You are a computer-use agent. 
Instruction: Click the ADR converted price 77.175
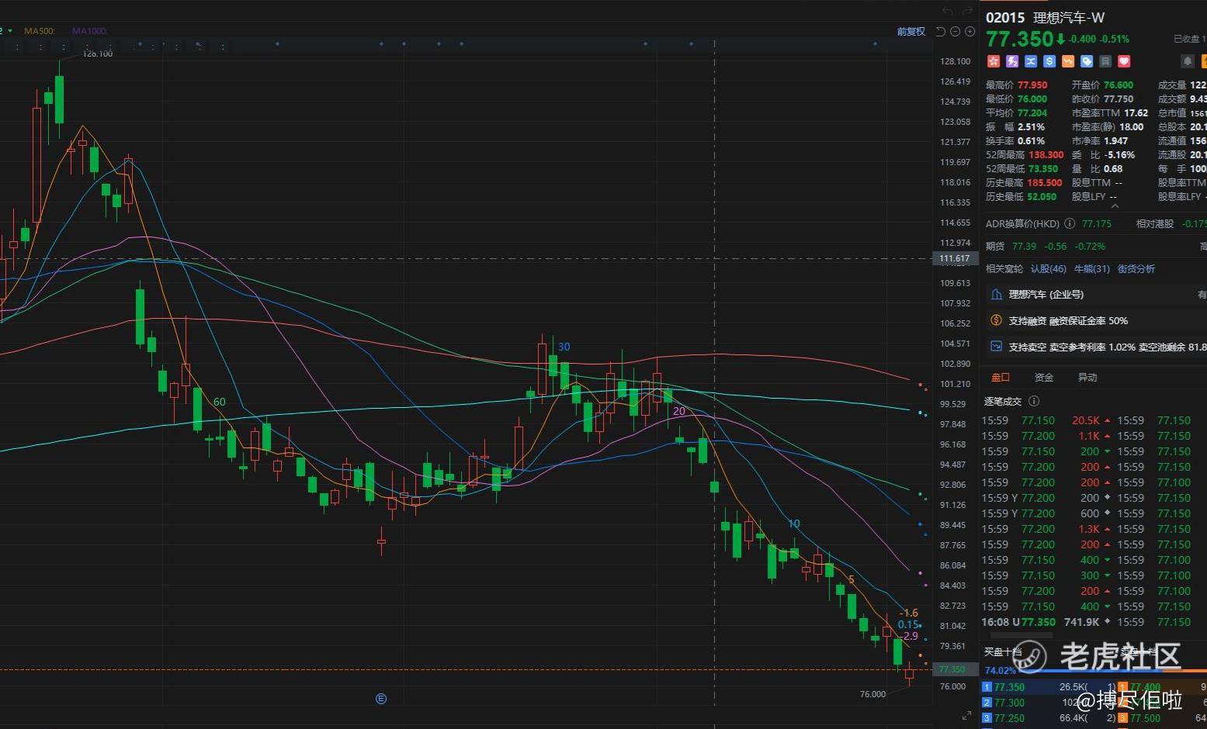[x=1097, y=223]
